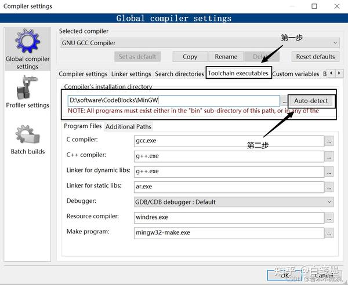This screenshot has height=285, width=348.
Task: Browse for C compiler executable
Action: 329,141
